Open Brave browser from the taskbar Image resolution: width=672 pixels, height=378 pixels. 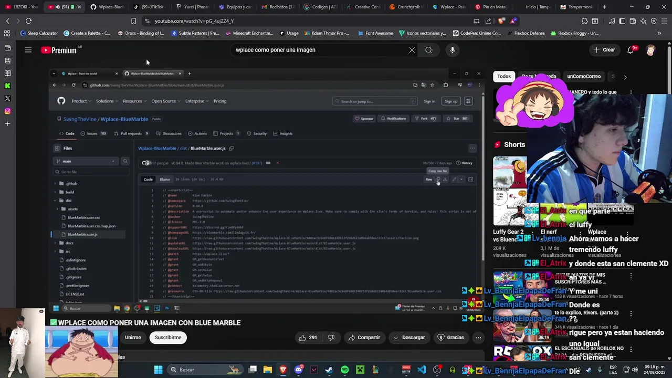click(283, 370)
